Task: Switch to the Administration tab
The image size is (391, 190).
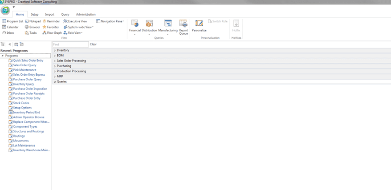Action: pos(86,14)
